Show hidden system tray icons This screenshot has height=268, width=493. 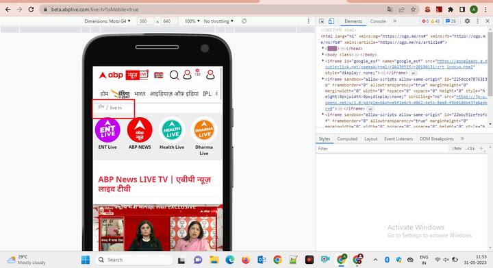pos(375,260)
